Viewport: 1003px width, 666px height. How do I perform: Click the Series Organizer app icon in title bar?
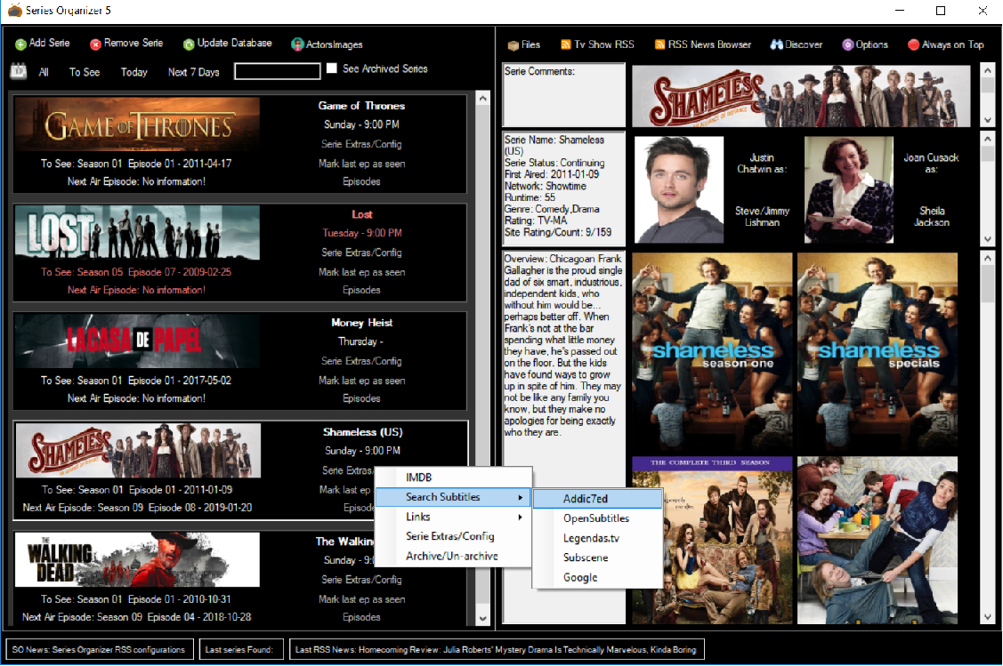coord(14,11)
